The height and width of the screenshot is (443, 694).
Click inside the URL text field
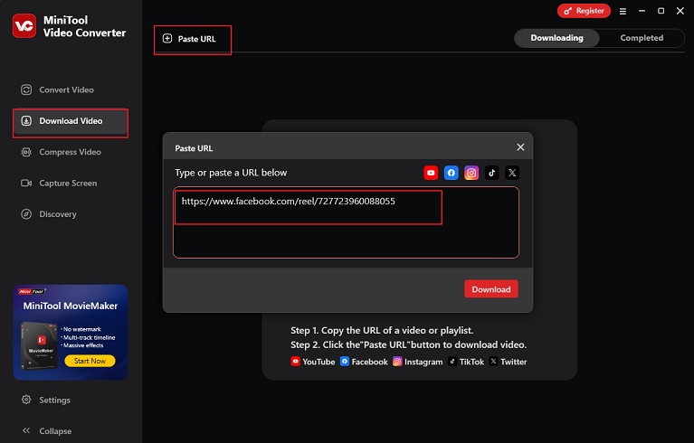(x=347, y=222)
